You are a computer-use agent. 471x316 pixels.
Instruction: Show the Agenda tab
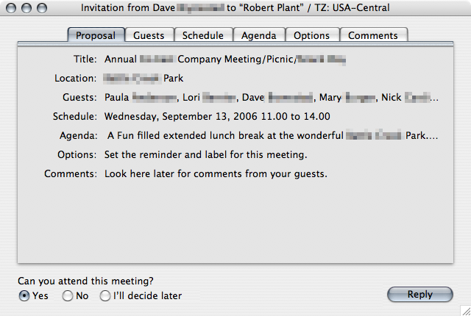coord(258,35)
